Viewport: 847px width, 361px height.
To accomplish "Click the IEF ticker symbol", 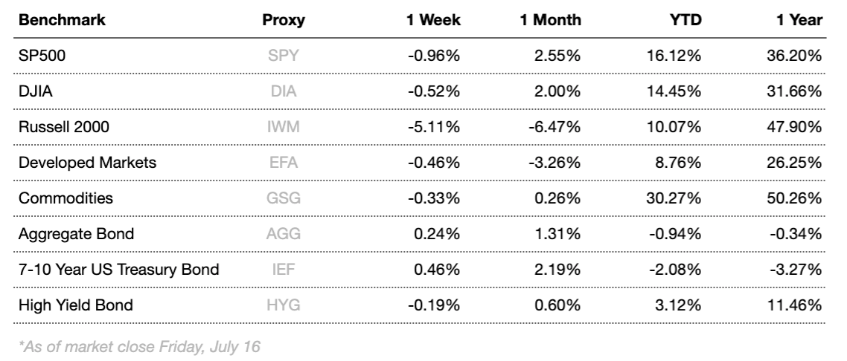I will (x=284, y=270).
